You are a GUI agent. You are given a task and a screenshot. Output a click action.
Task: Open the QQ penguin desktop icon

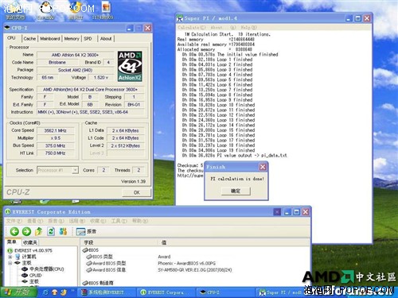46,10
